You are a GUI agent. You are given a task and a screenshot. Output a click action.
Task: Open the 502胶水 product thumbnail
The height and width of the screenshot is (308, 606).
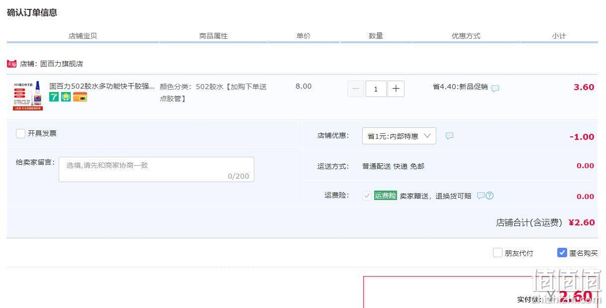pyautogui.click(x=28, y=96)
